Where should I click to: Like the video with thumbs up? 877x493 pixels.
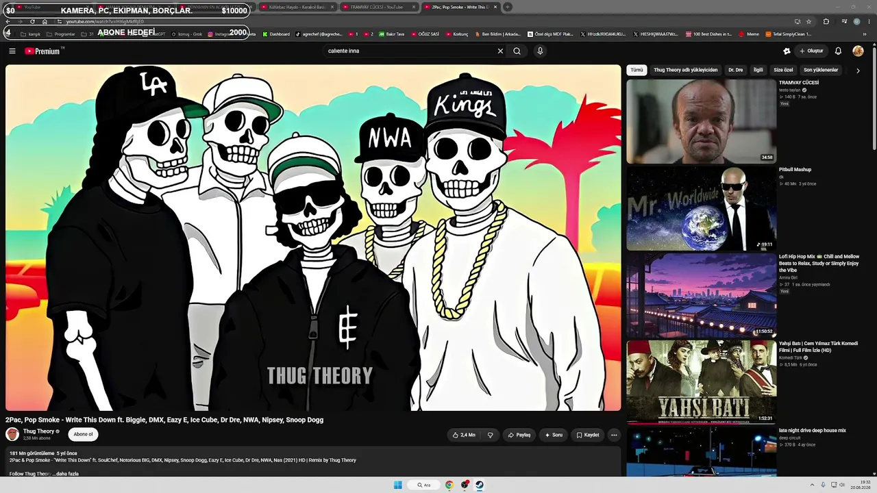click(x=464, y=435)
